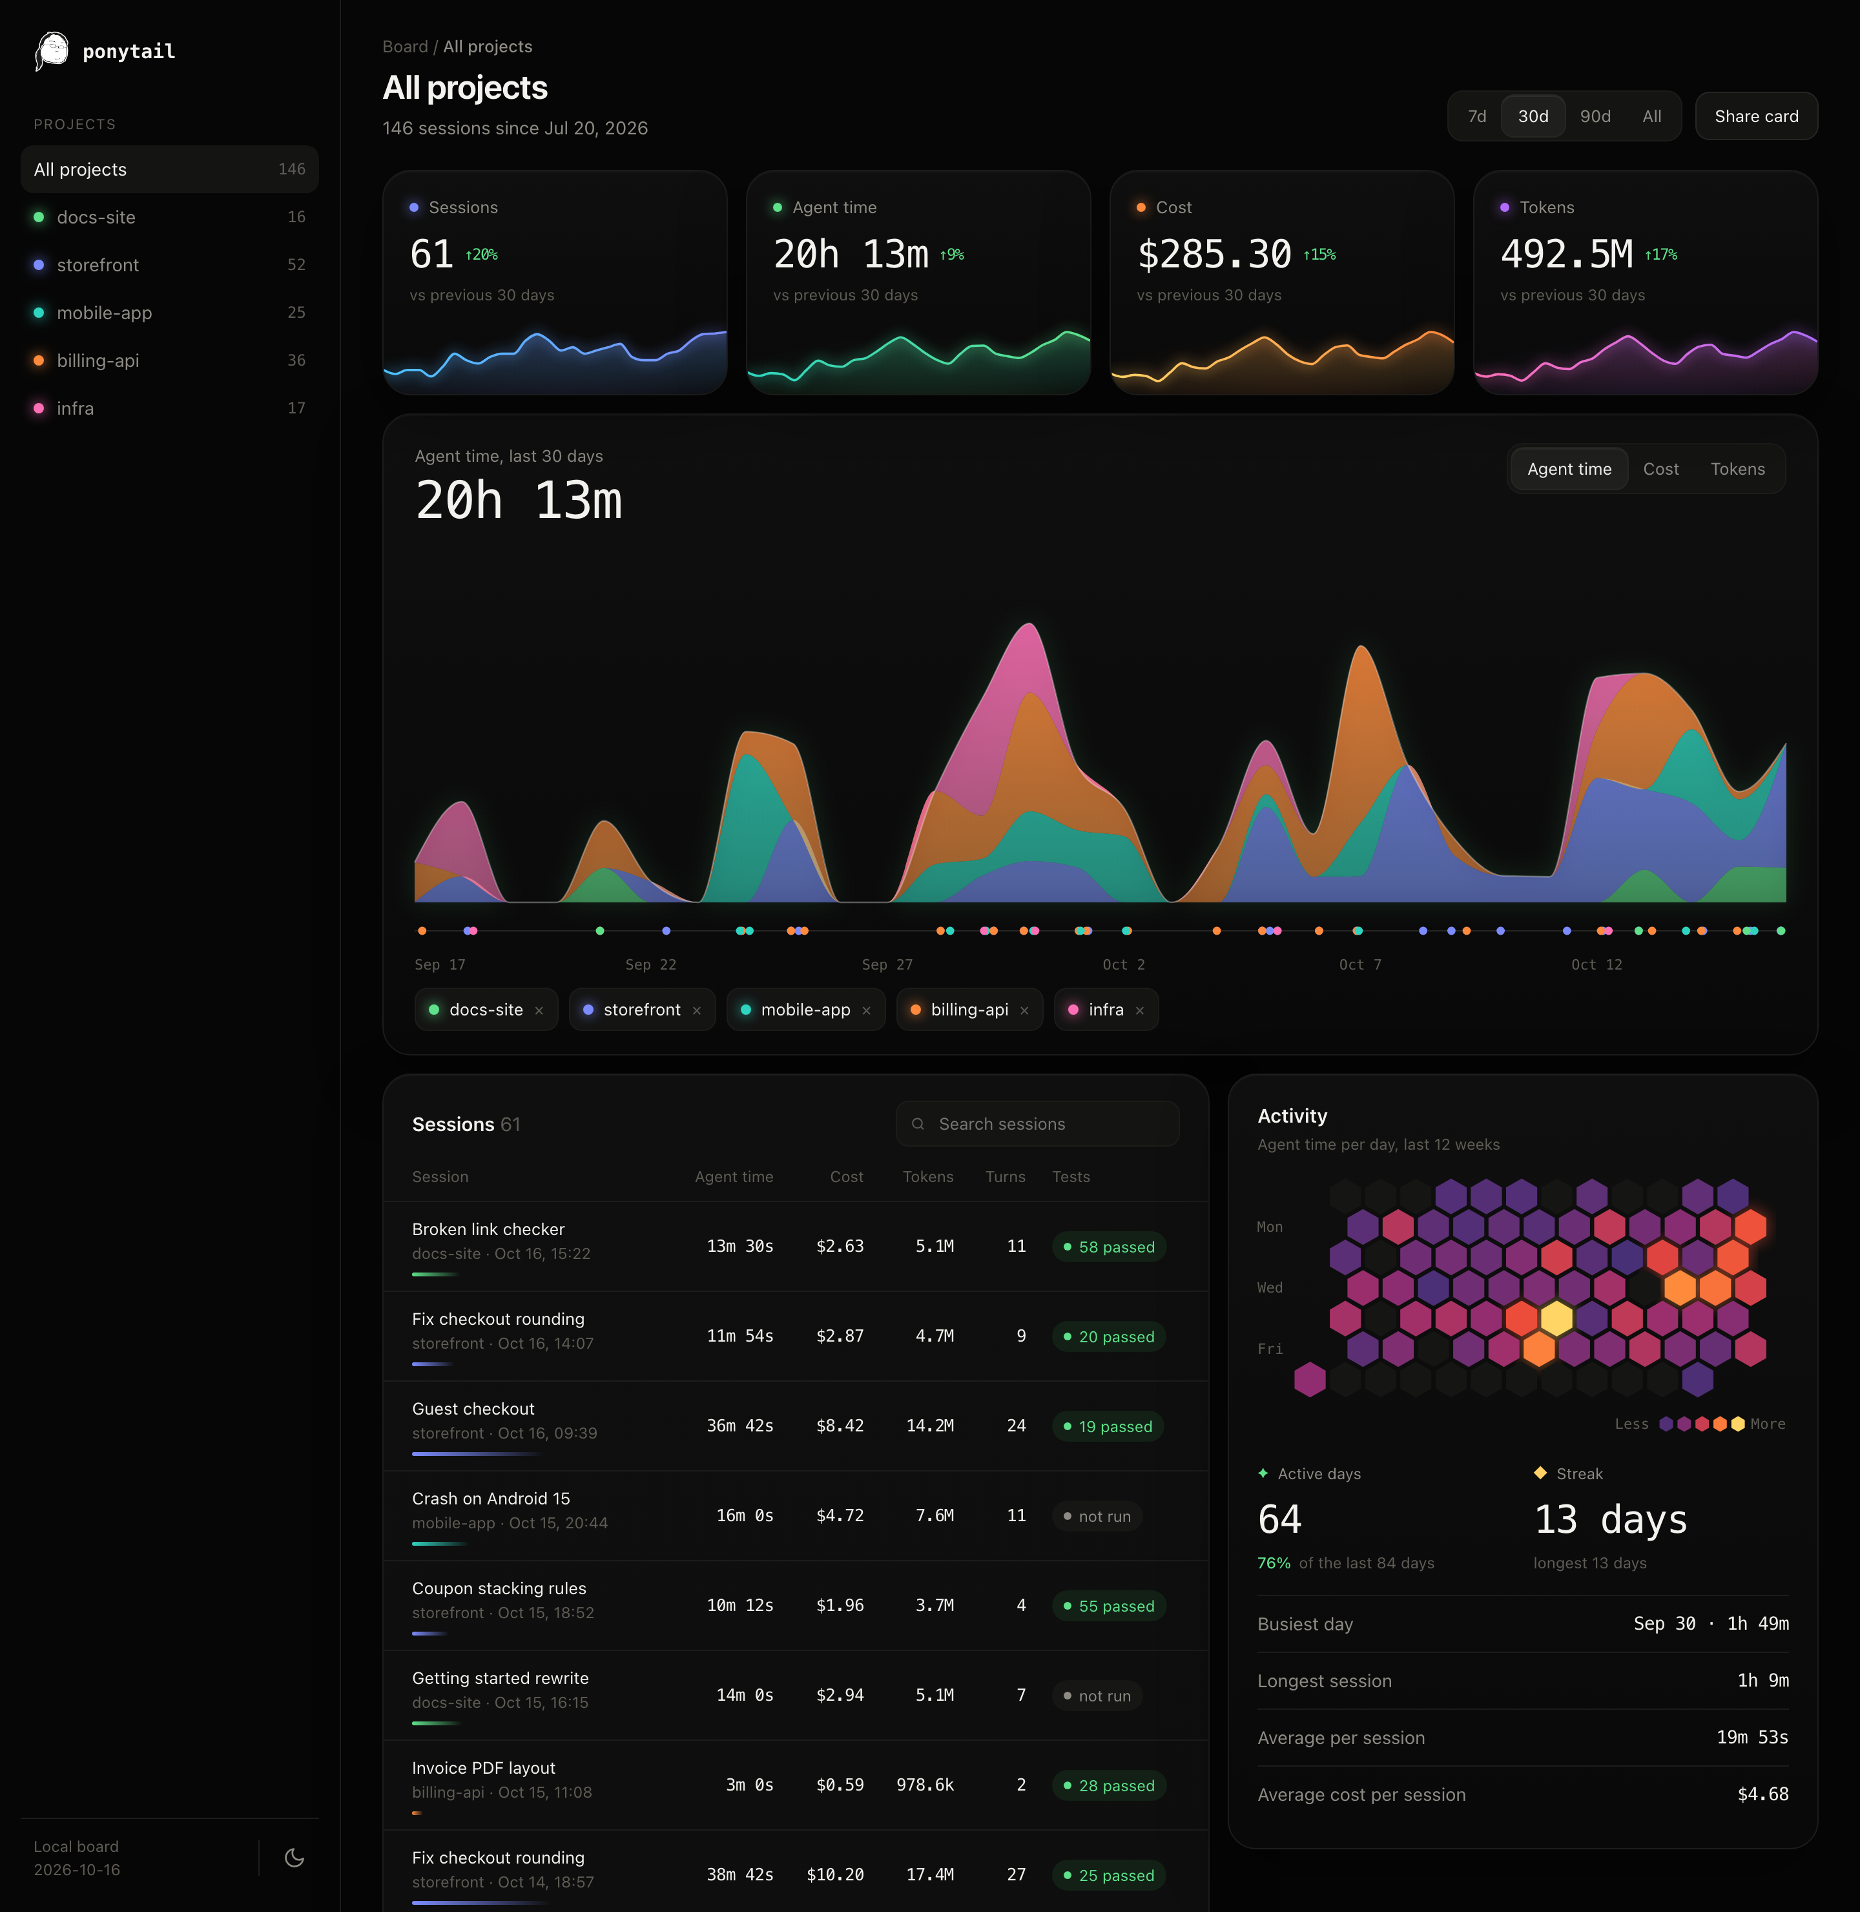
Task: Sort by Agent time column header
Action: pyautogui.click(x=734, y=1178)
